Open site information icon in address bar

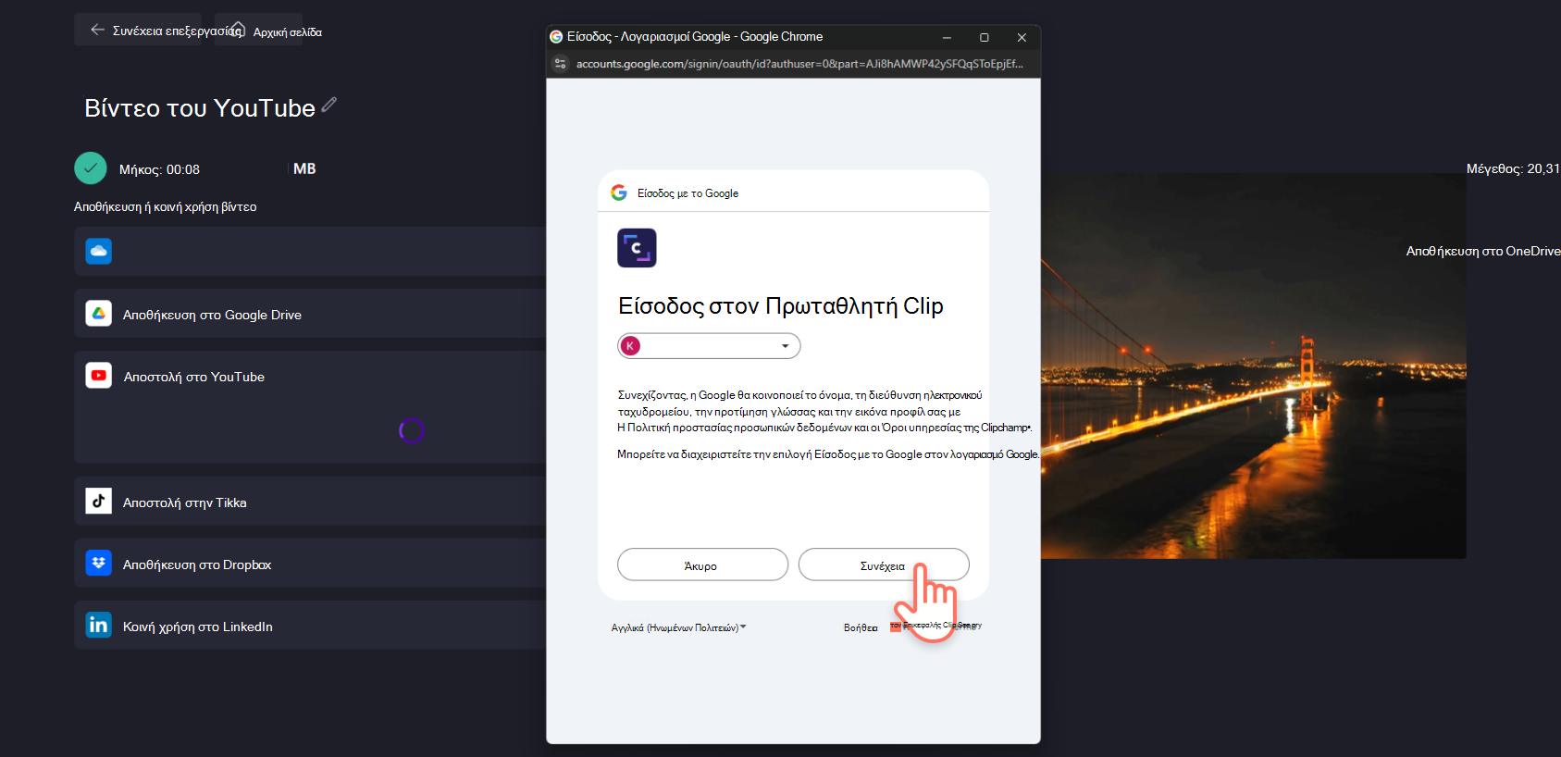[x=560, y=64]
